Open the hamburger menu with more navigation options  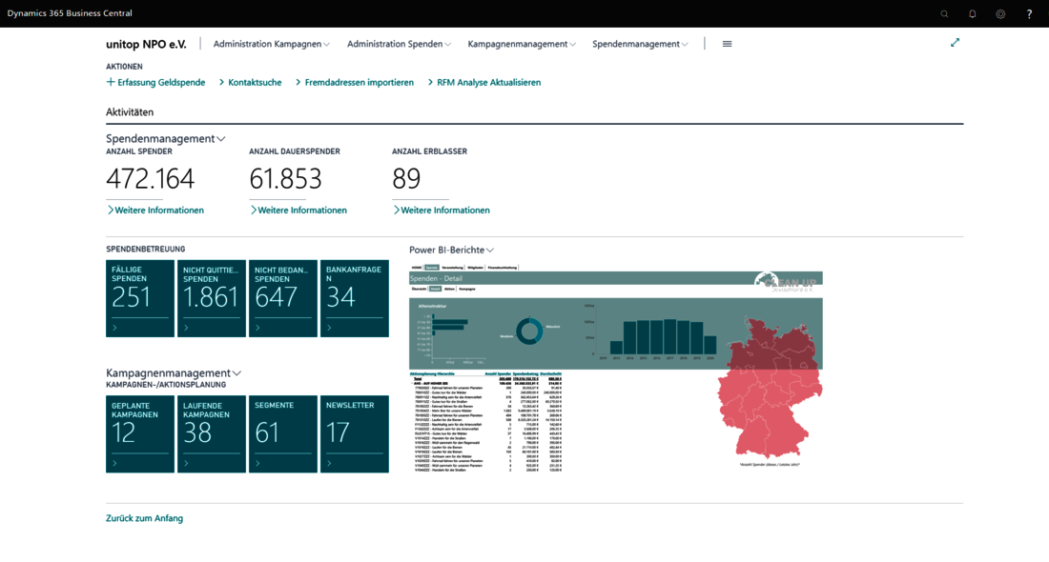[728, 44]
